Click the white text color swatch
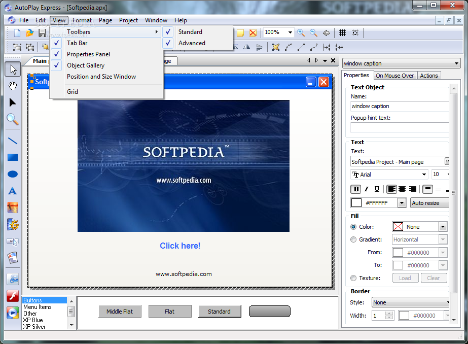Image resolution: width=468 pixels, height=344 pixels. [x=356, y=203]
